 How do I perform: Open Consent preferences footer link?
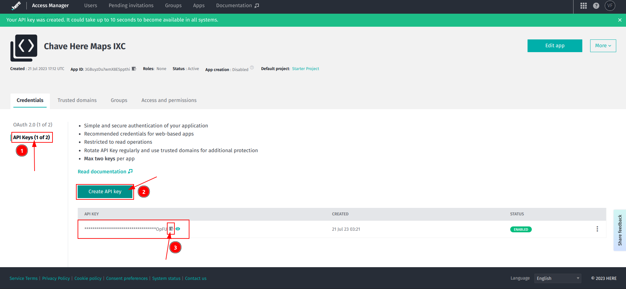click(x=127, y=278)
